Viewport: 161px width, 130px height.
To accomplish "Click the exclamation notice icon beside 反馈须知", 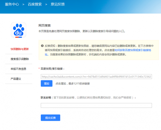I will tap(42, 46).
